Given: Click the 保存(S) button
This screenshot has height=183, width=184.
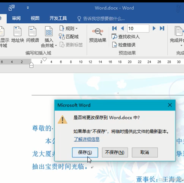Looking at the screenshot, I should point(85,152).
